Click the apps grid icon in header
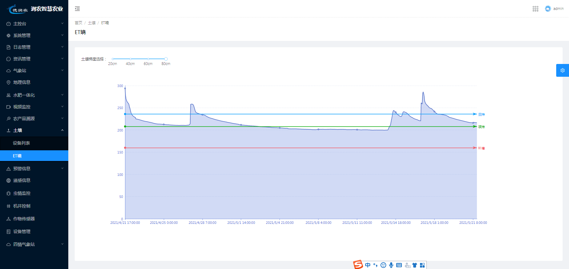Viewport: 569px width, 269px height. 535,9
